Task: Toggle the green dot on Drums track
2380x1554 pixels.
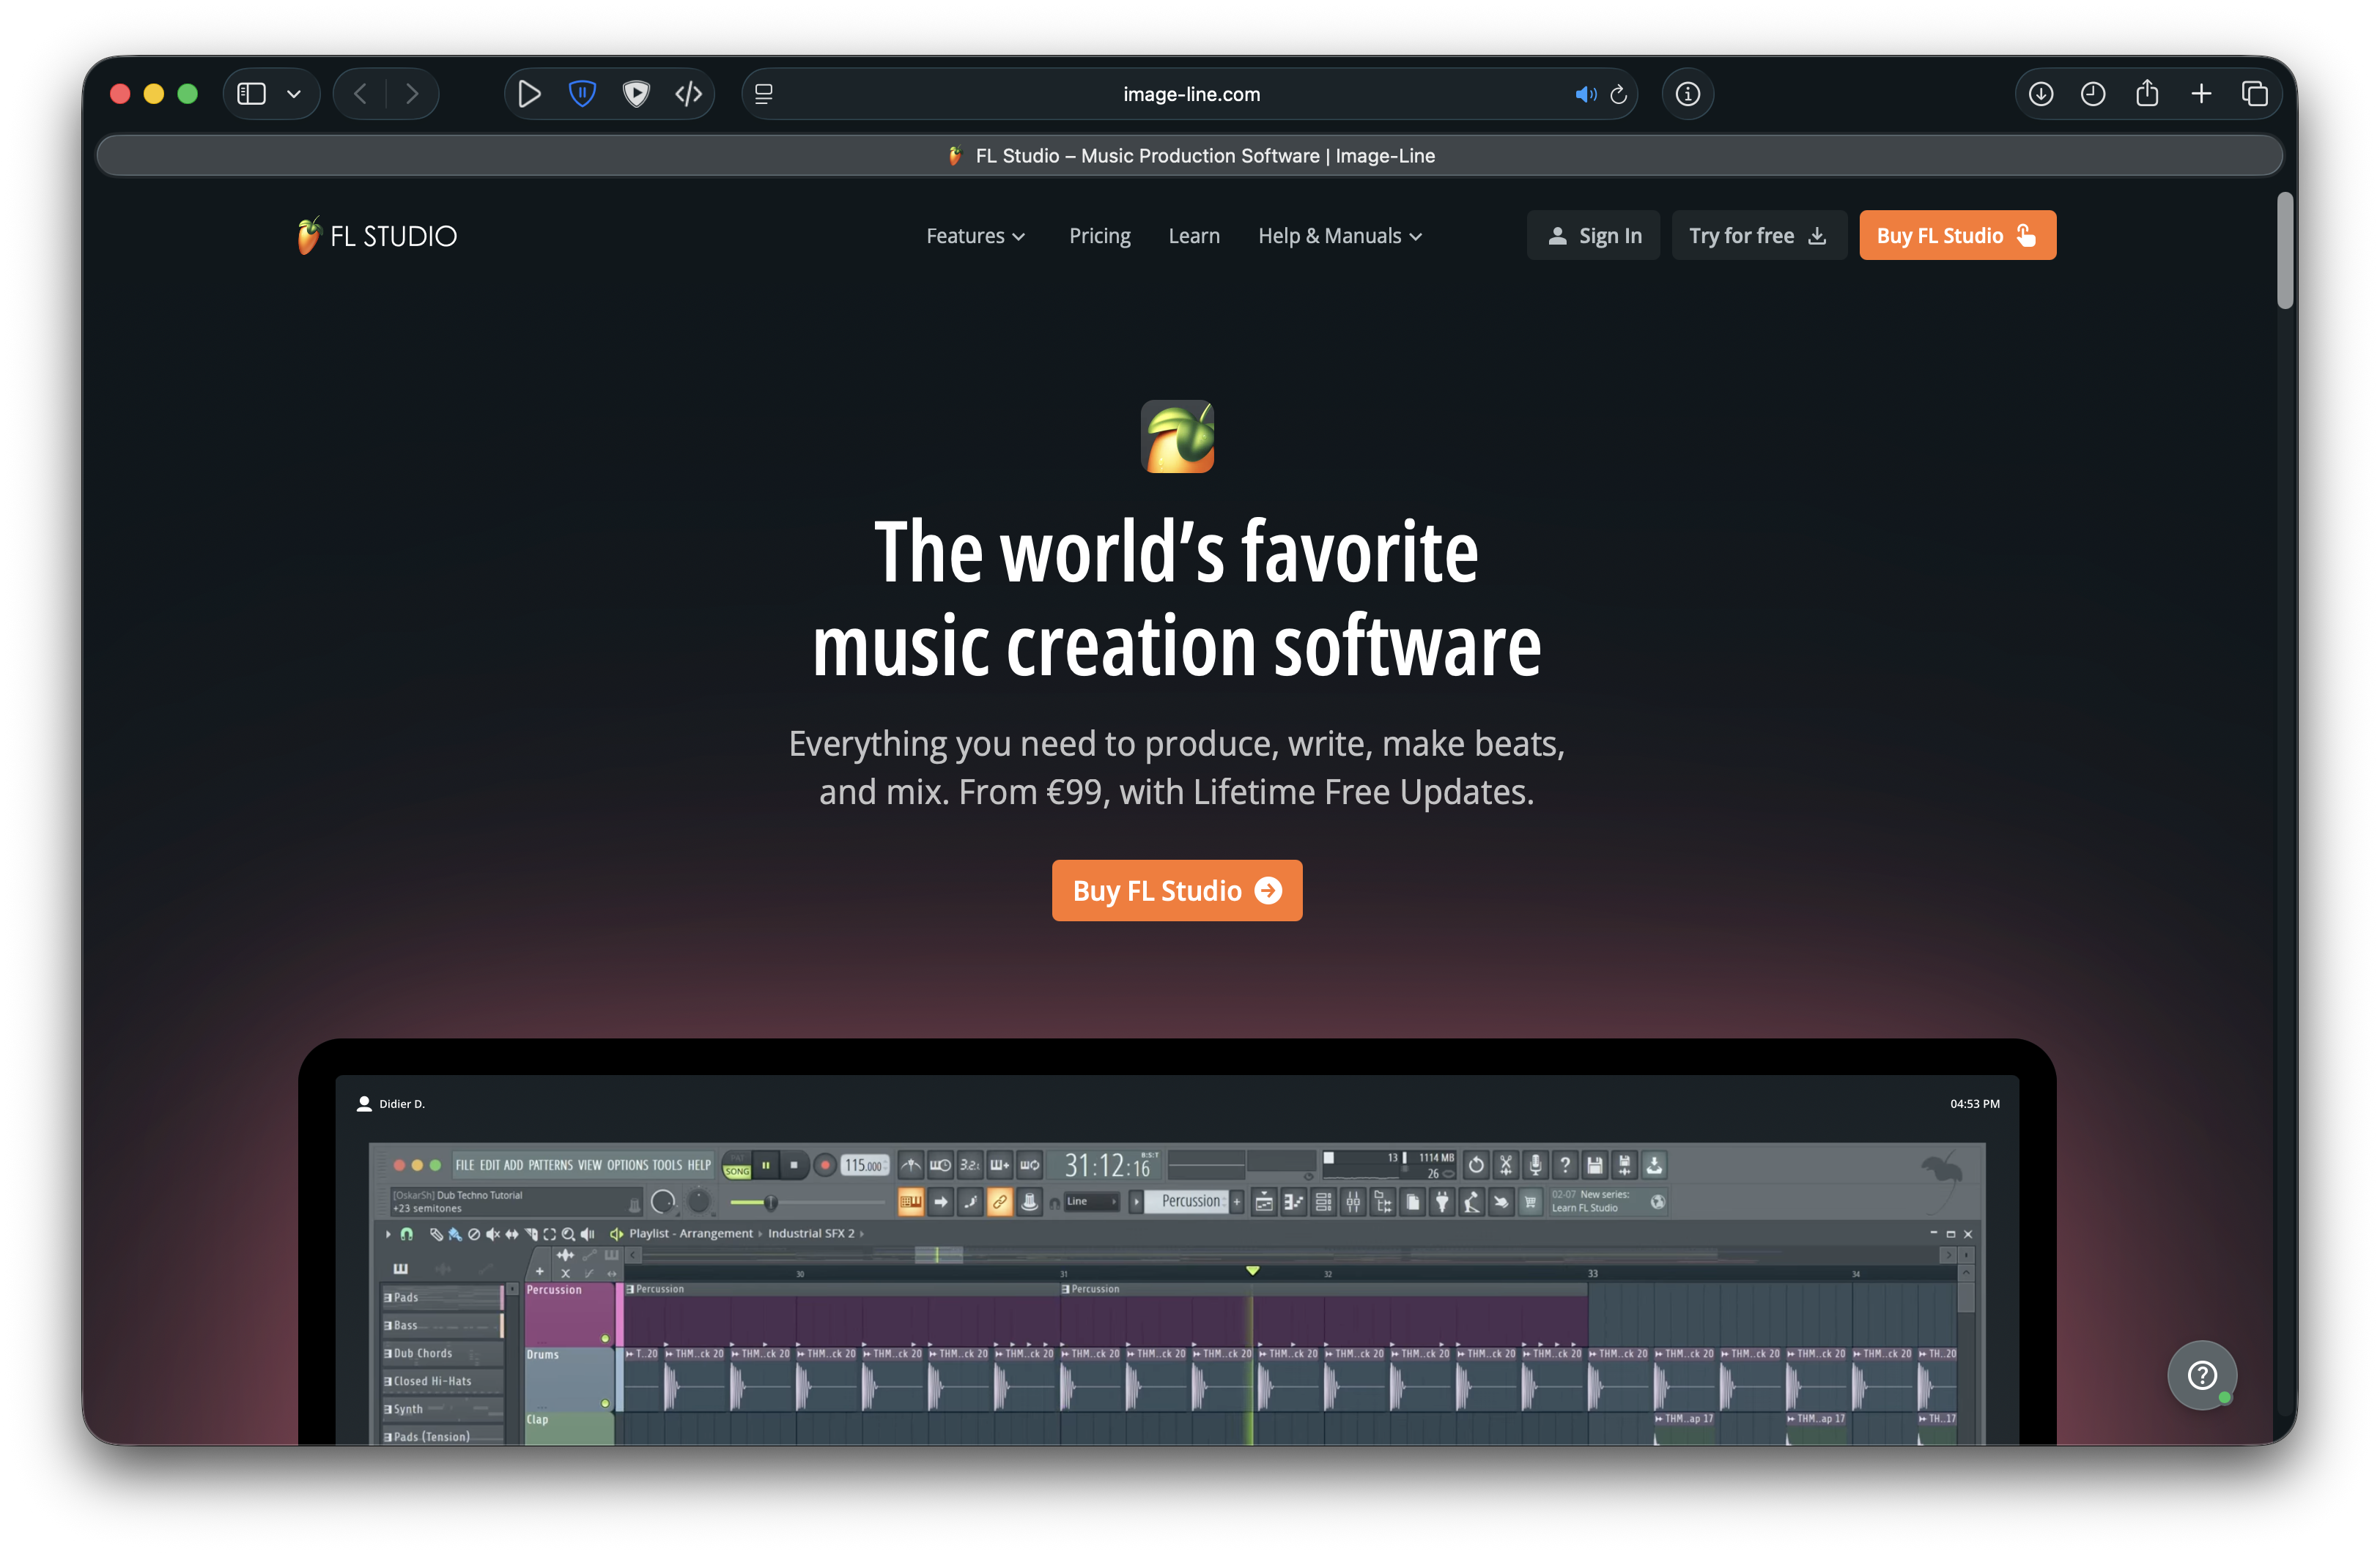Action: [605, 1403]
